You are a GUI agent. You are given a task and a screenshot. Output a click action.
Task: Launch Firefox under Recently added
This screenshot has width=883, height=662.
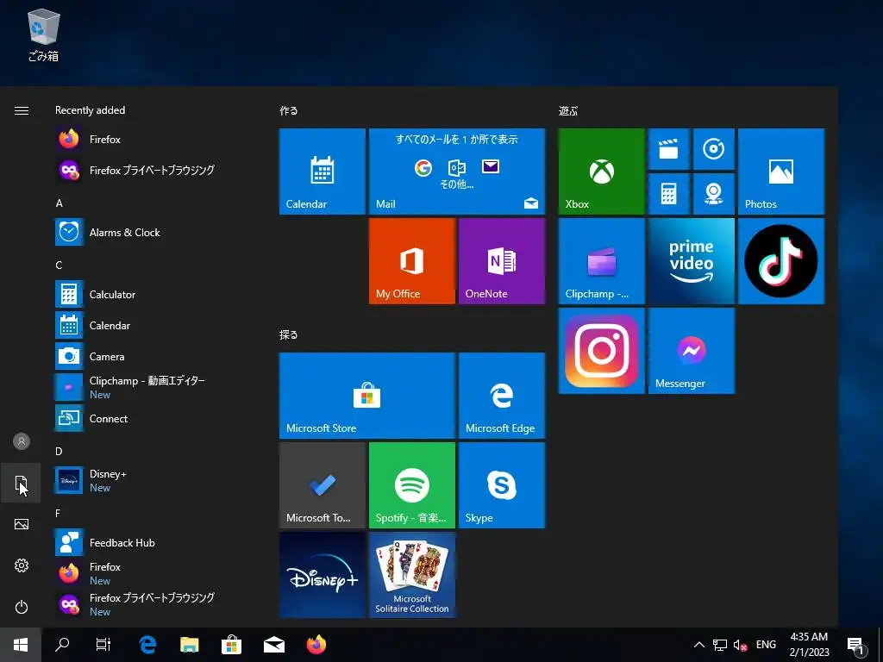tap(157, 139)
